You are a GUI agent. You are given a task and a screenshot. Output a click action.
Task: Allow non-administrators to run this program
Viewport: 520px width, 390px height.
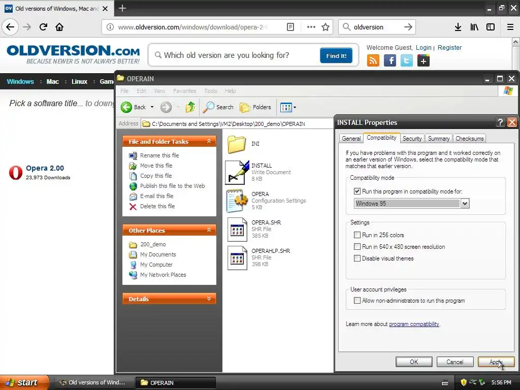tap(357, 301)
